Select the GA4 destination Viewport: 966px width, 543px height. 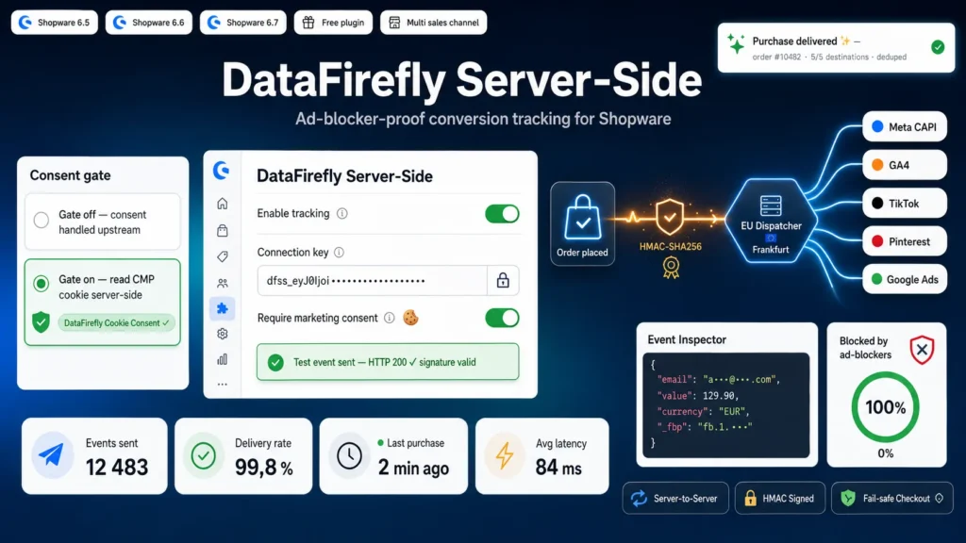click(x=905, y=165)
